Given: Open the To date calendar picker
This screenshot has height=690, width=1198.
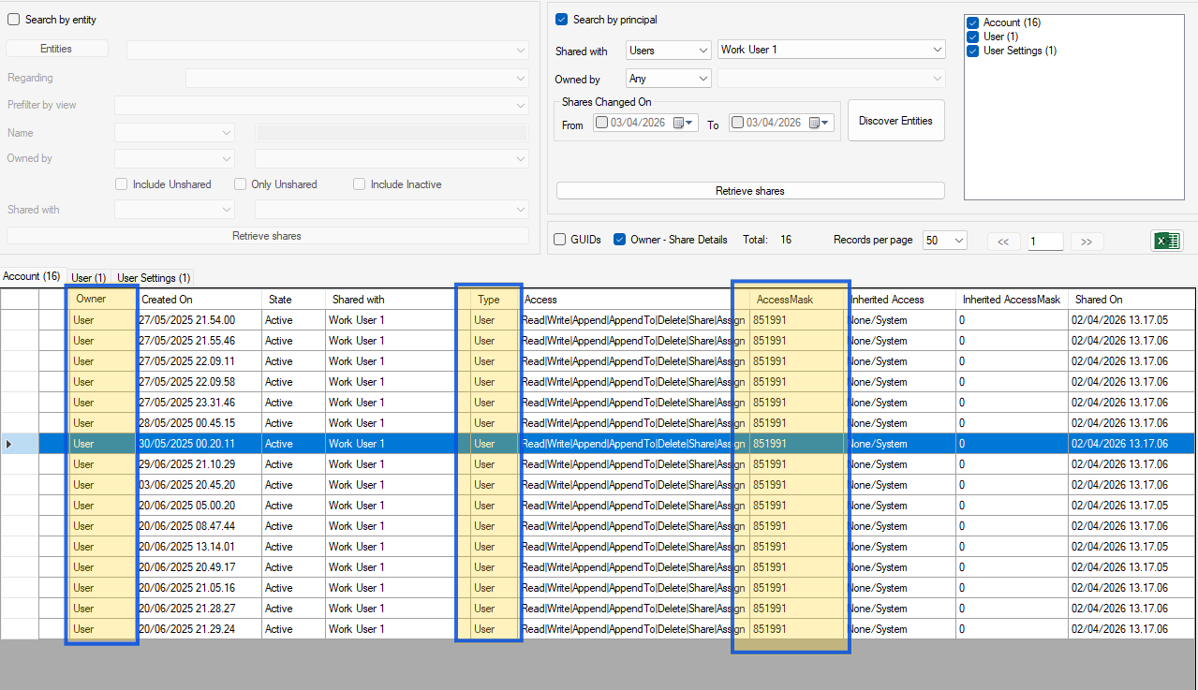Looking at the screenshot, I should click(819, 122).
